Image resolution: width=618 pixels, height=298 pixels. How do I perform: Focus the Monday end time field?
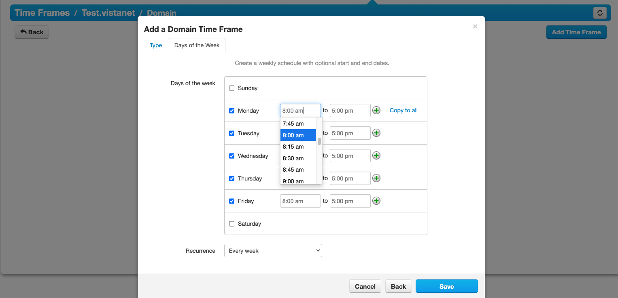click(350, 111)
